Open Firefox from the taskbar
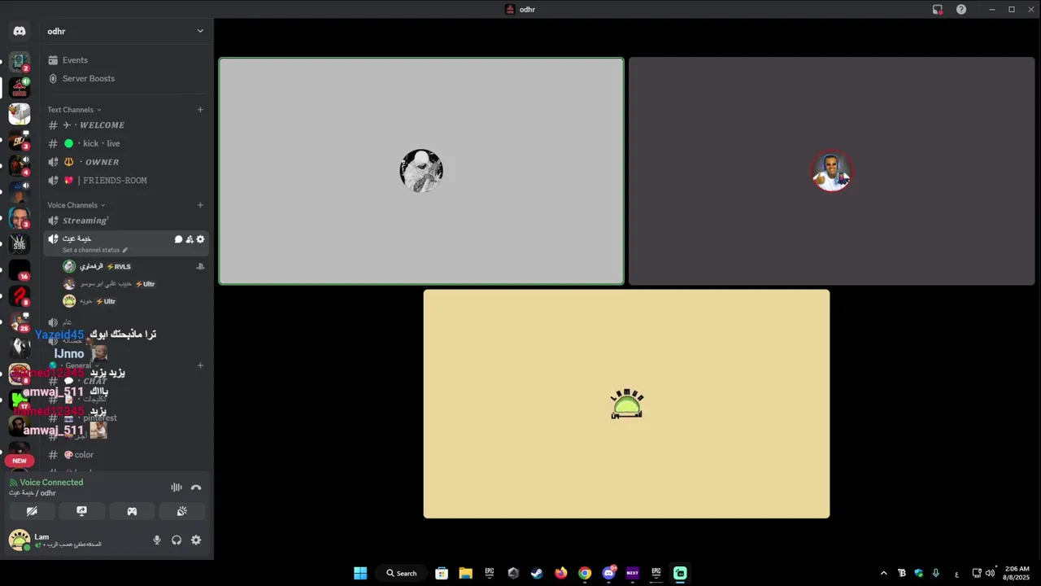1041x586 pixels. 560,573
